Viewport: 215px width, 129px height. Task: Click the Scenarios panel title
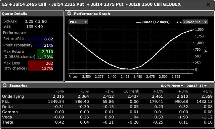18,86
